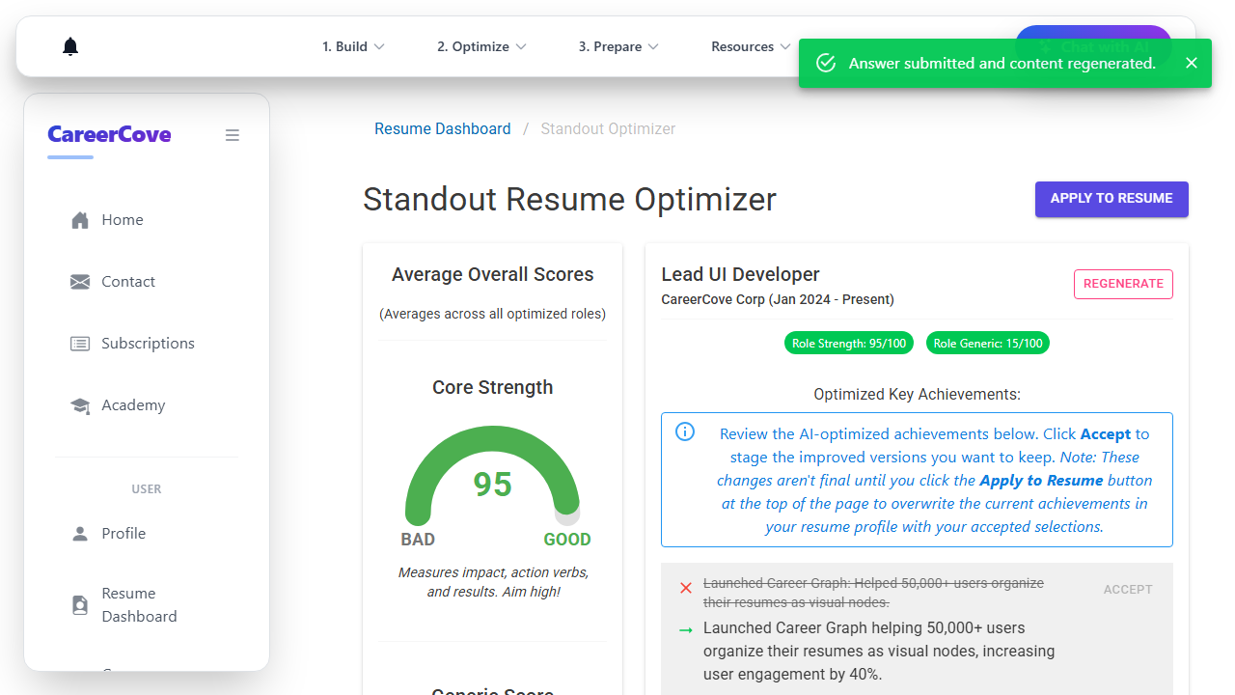
Task: Click the Optimized Key Achievements: label
Action: point(917,394)
